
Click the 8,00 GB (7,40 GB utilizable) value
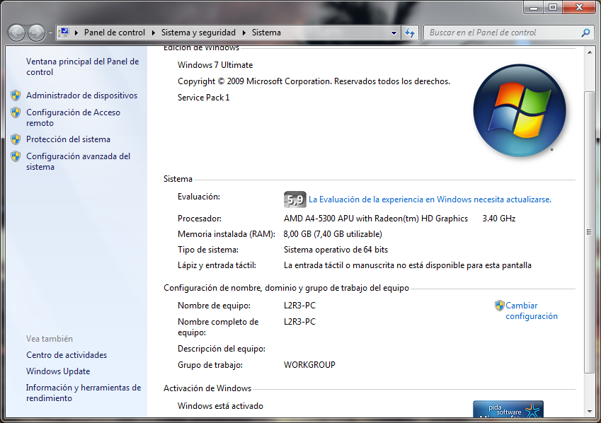333,234
